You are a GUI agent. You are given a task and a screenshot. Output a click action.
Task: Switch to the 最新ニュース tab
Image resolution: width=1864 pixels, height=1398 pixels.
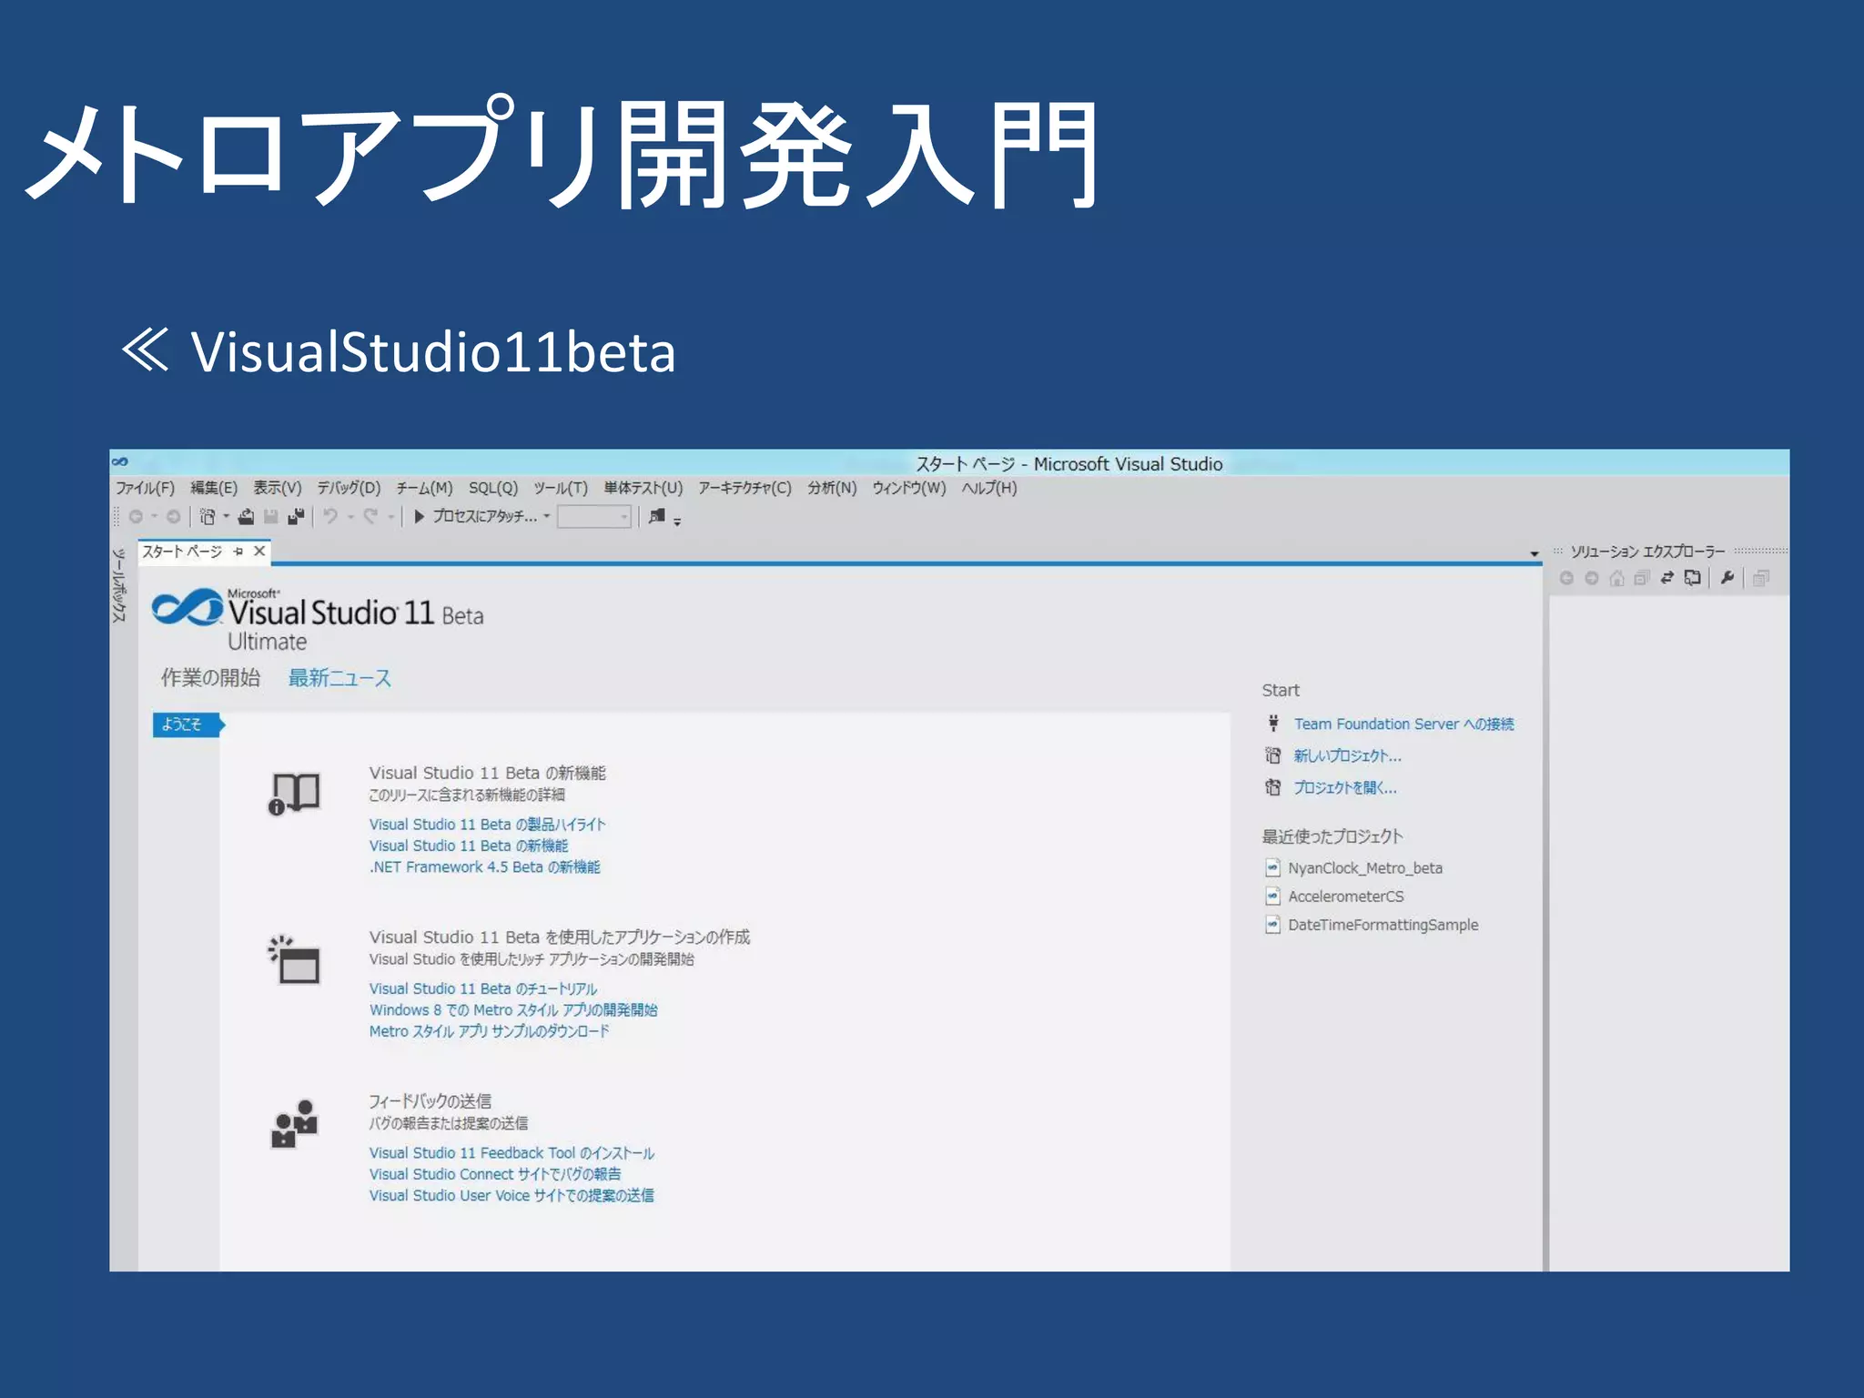point(339,678)
